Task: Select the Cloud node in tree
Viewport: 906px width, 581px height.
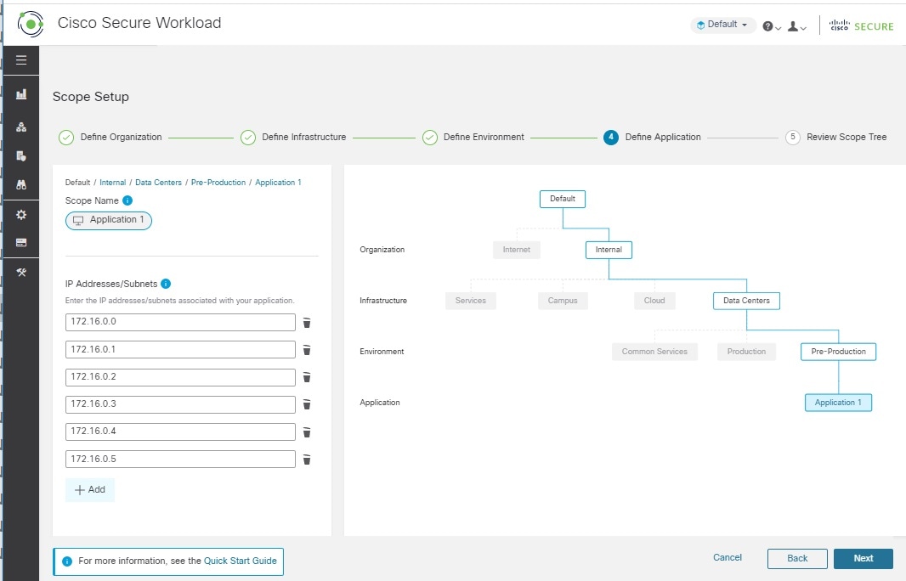Action: (x=654, y=301)
